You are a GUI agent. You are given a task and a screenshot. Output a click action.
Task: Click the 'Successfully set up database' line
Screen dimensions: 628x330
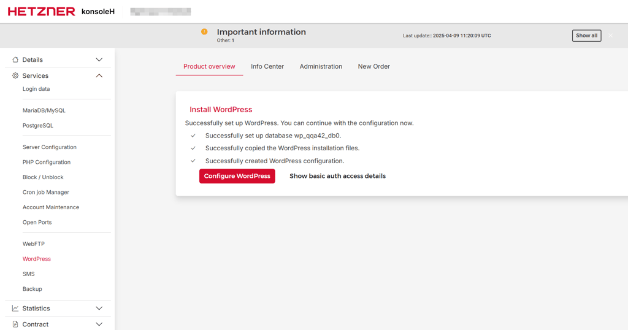(273, 136)
